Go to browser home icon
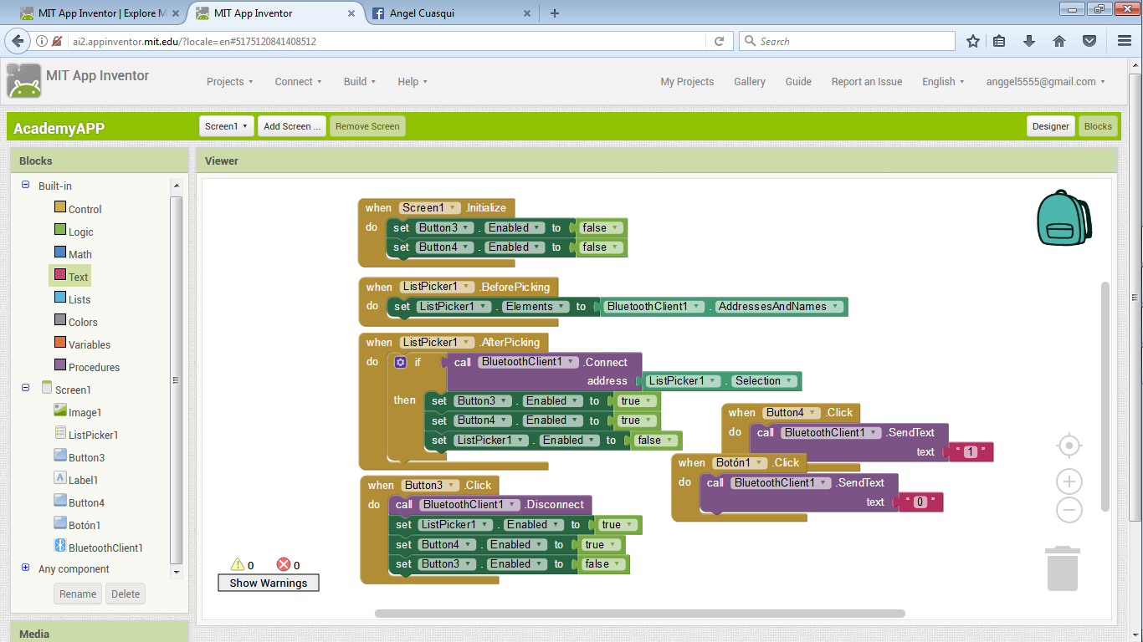This screenshot has width=1143, height=642. click(x=1059, y=41)
